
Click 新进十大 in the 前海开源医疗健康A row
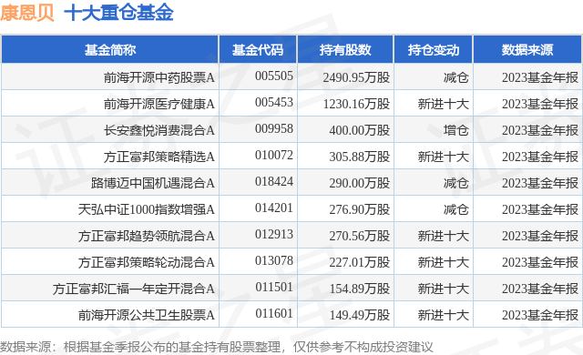pyautogui.click(x=444, y=104)
